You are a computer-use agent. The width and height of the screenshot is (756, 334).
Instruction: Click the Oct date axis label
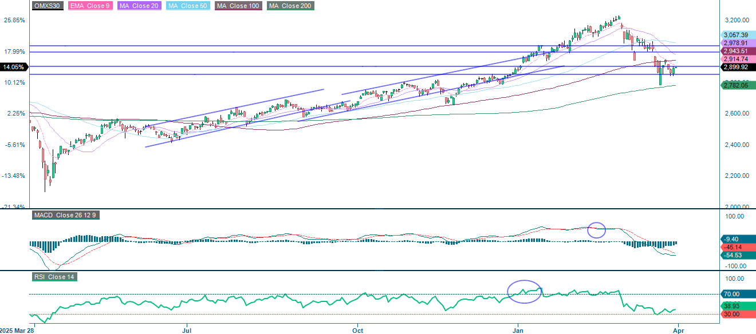coord(358,330)
